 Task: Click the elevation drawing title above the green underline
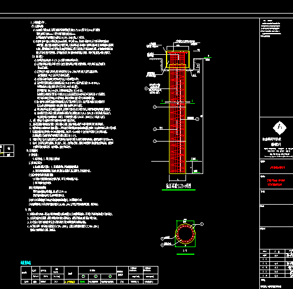[178, 186]
